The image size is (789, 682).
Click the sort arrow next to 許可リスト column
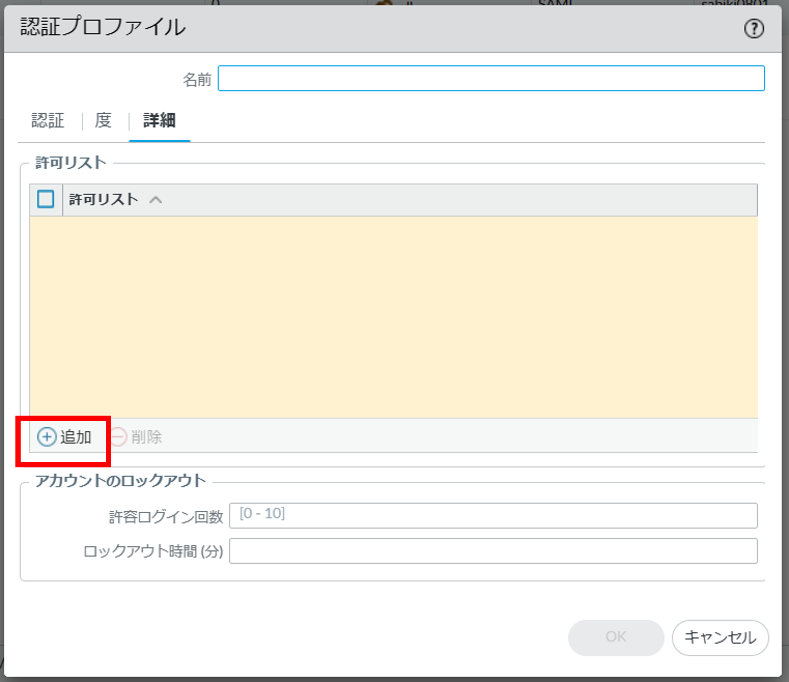coord(156,200)
